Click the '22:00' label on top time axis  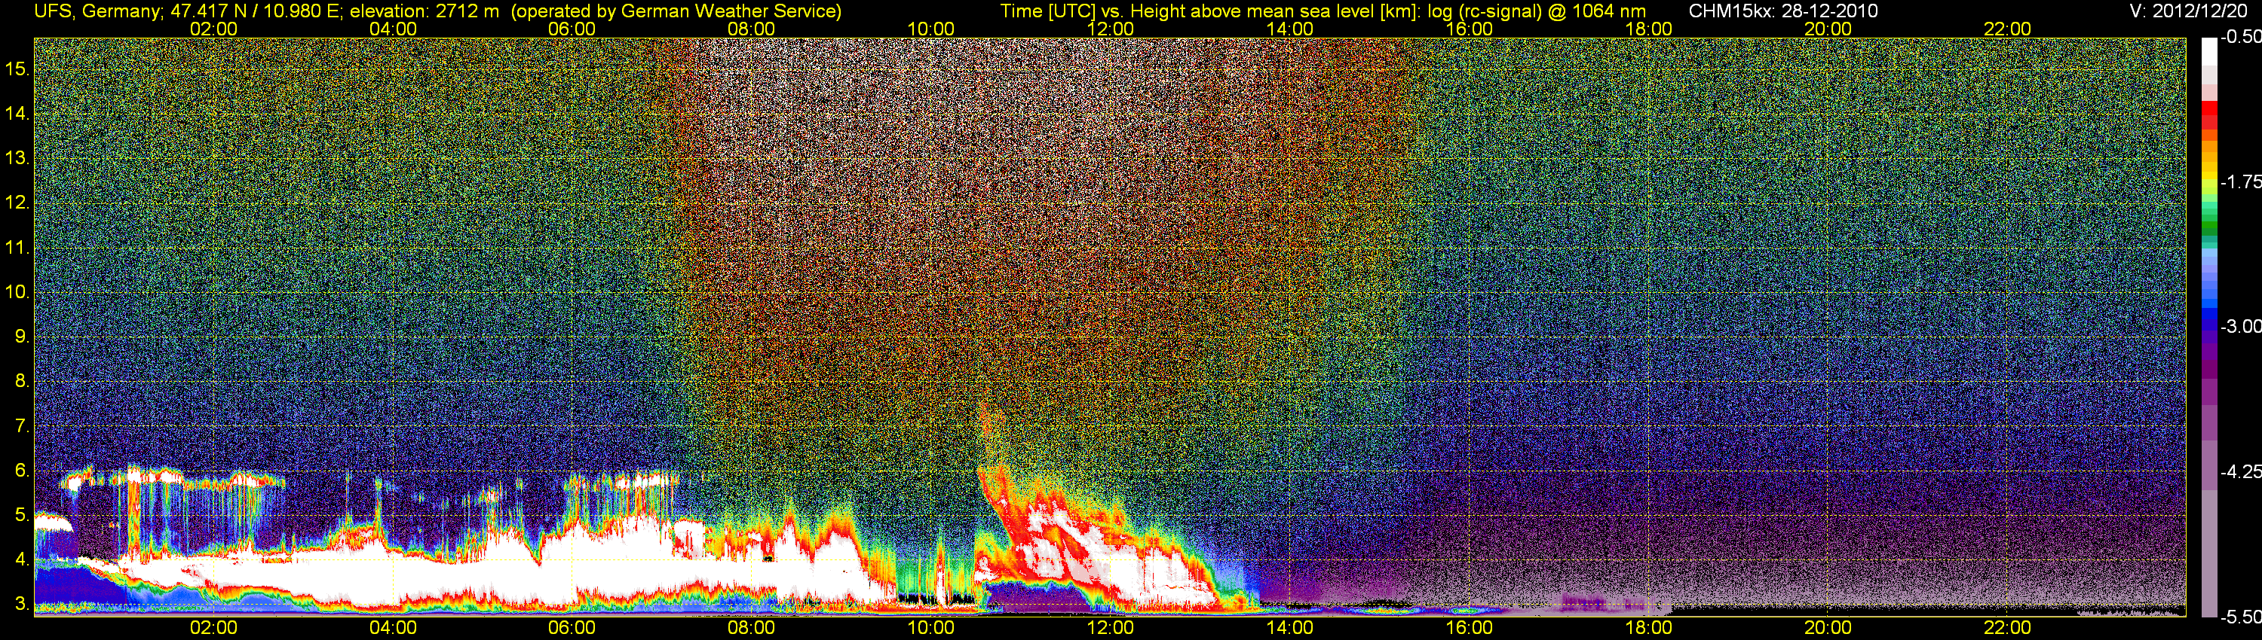2007,29
